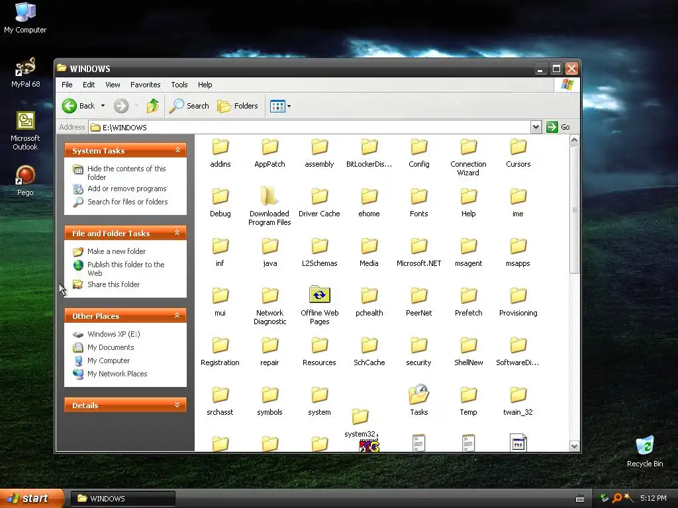Expand the address bar dropdown
The height and width of the screenshot is (508, 678).
tap(536, 127)
